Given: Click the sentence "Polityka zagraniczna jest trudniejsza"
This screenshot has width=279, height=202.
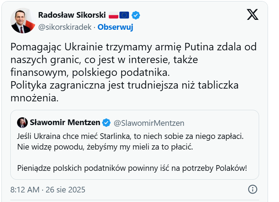Looking at the screenshot, I should tap(124, 85).
